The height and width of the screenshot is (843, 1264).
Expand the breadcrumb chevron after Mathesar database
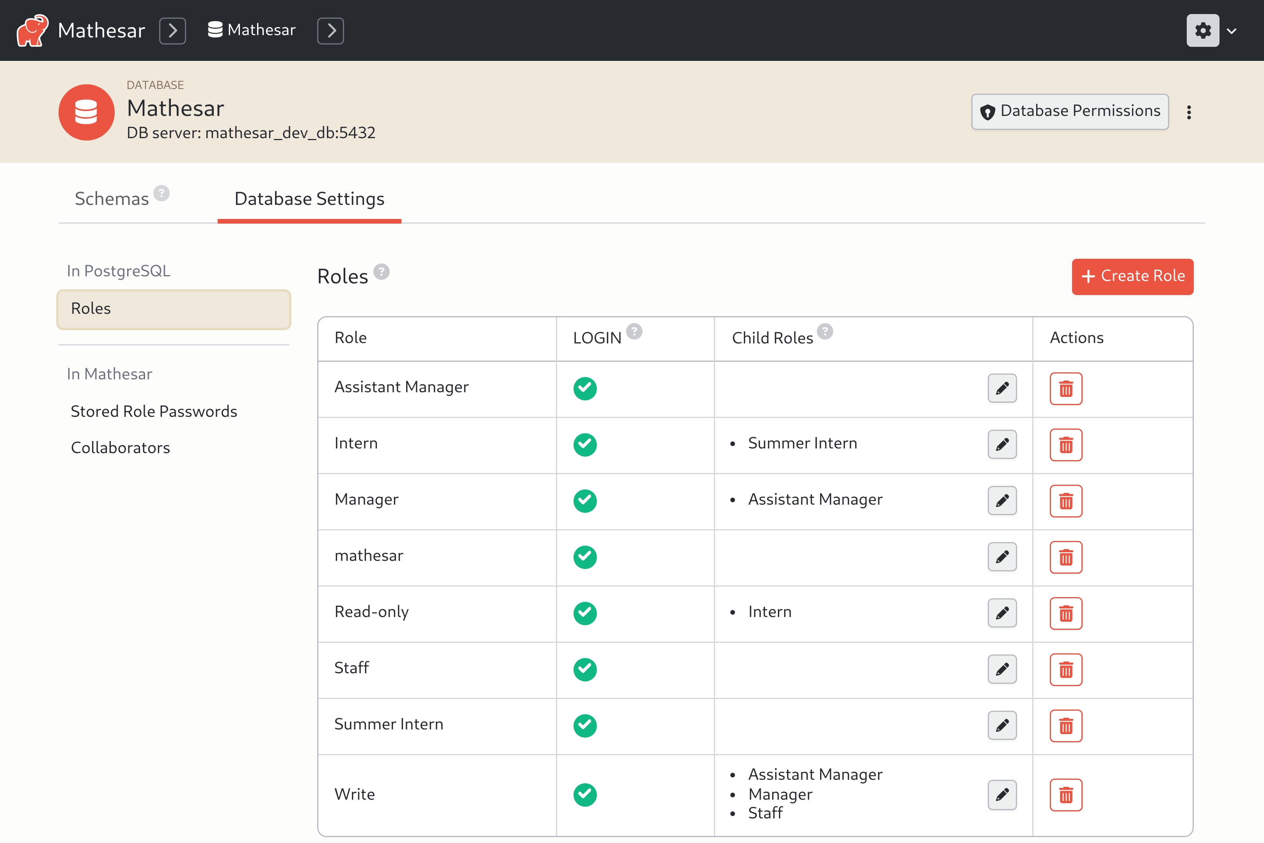330,31
